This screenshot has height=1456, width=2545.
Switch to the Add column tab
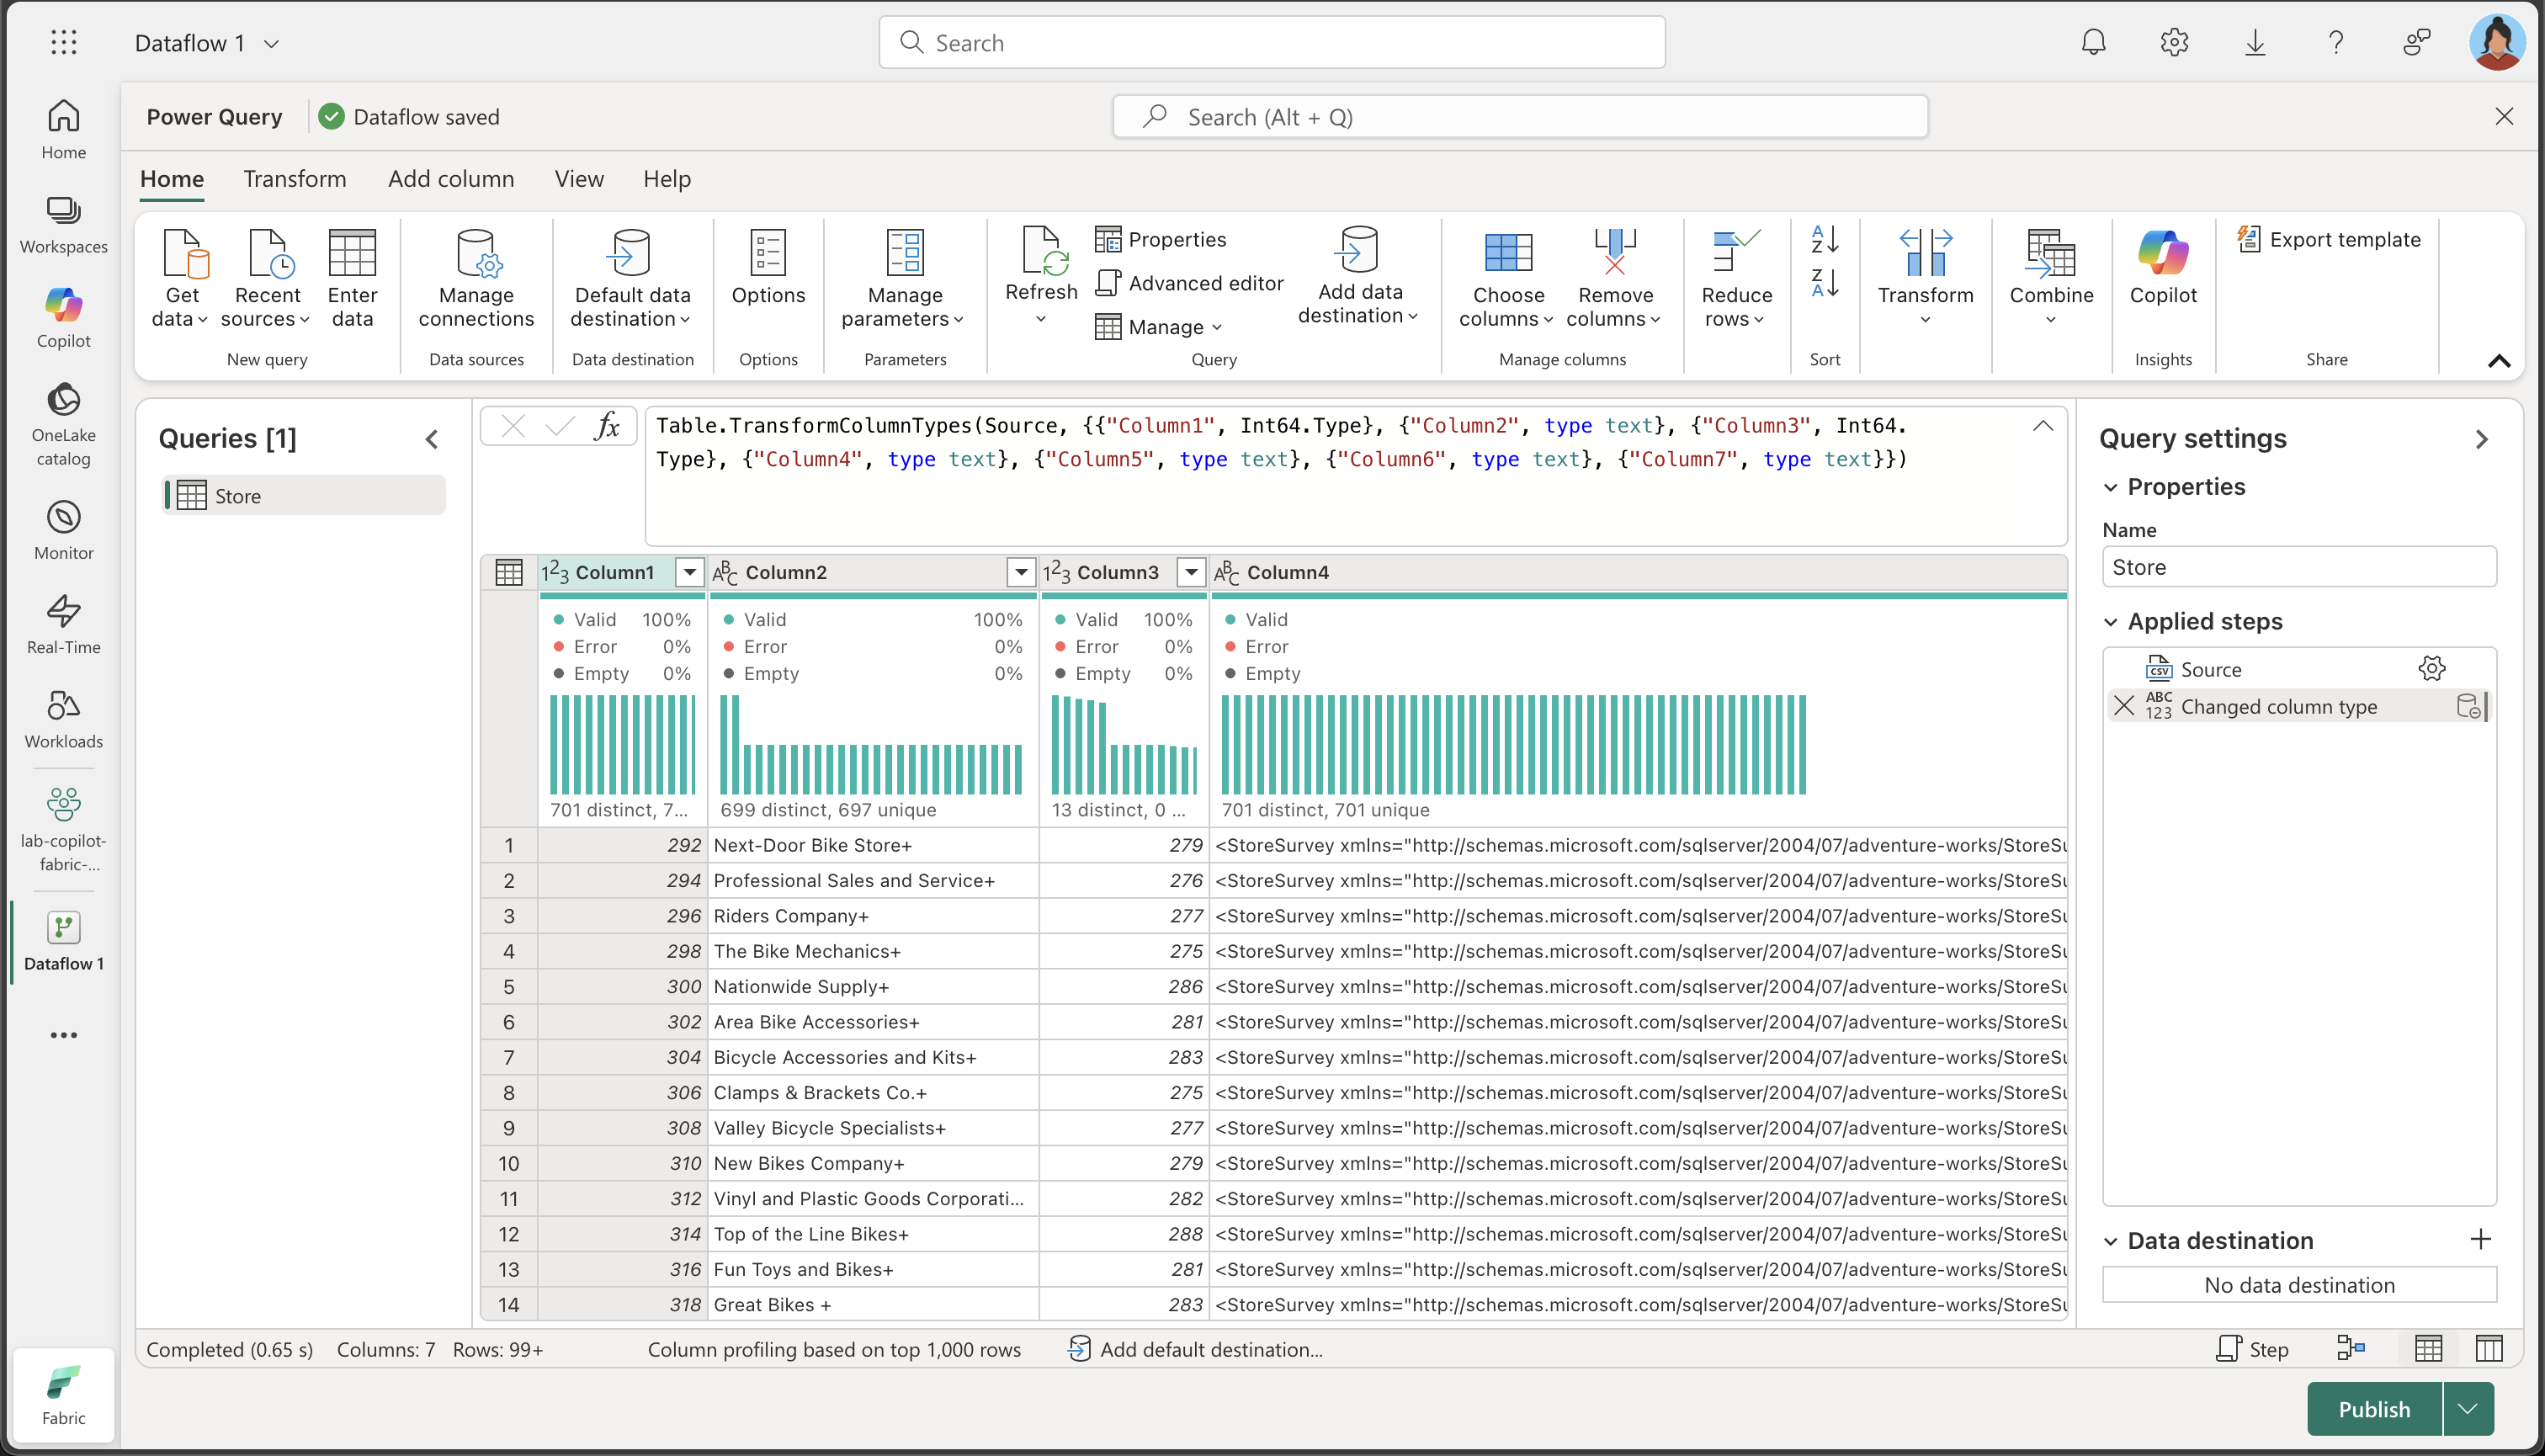click(451, 179)
